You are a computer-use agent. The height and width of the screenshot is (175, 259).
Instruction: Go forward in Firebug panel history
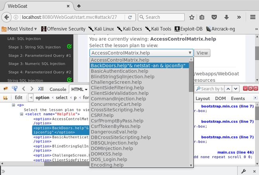pos(32,89)
